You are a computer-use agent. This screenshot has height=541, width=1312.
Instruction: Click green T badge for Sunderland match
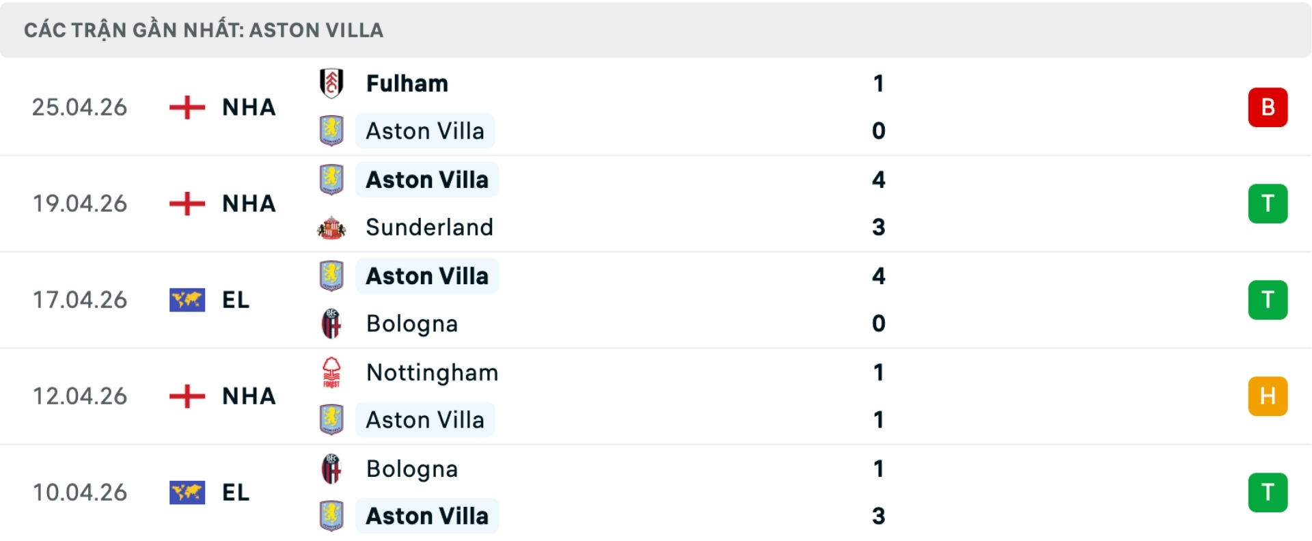(x=1268, y=204)
